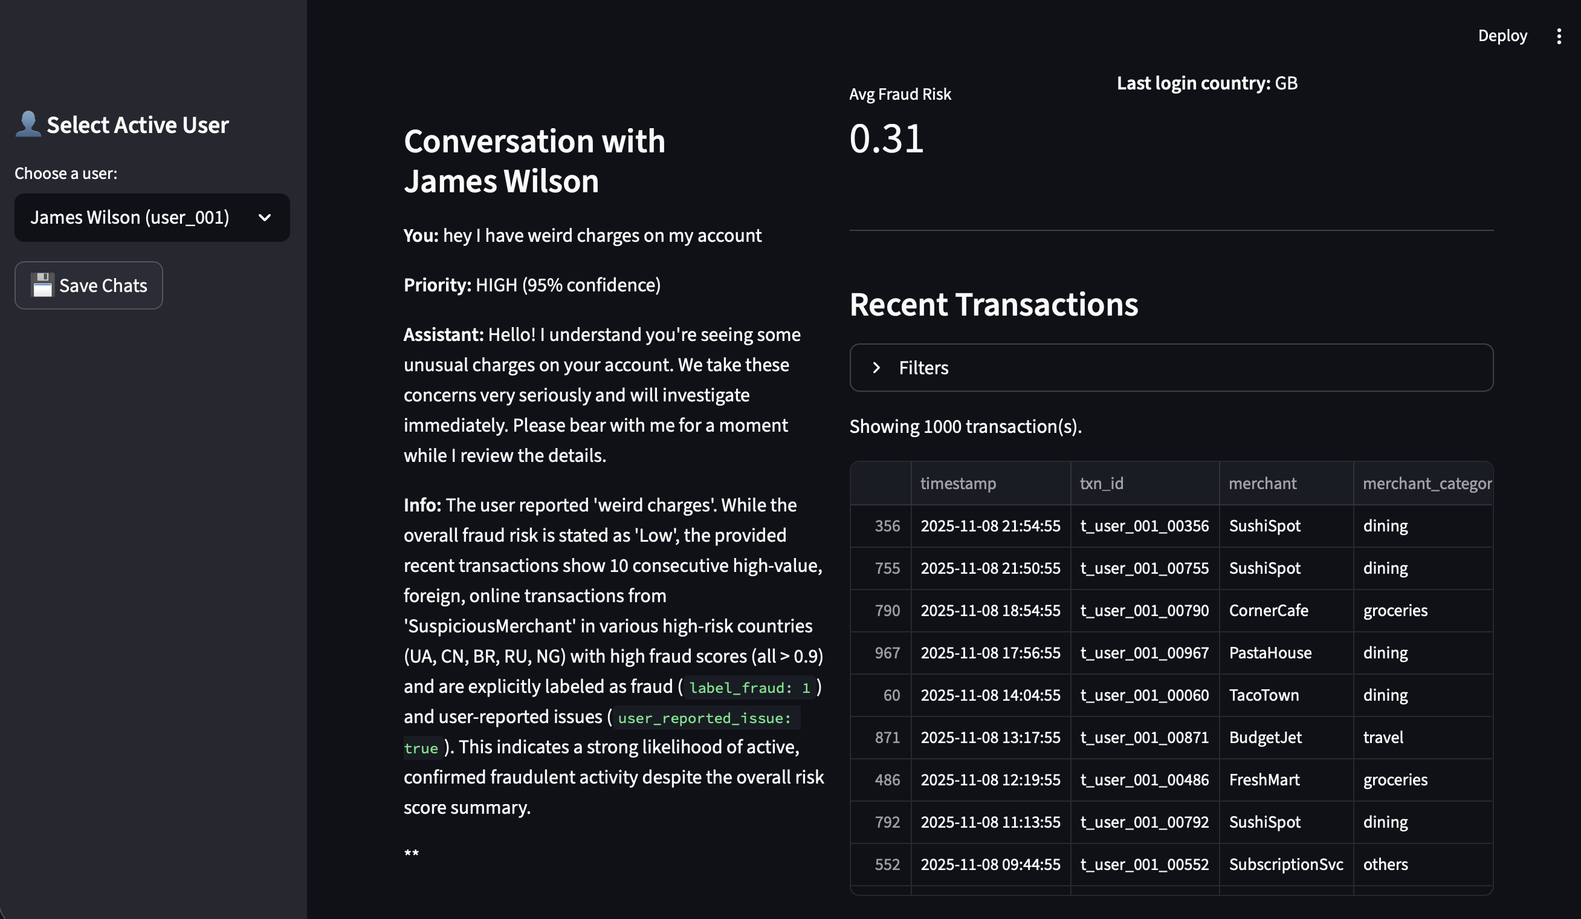Screen dimensions: 1581x919
Task: Click the user dropdown chevron arrow
Action: (x=265, y=218)
